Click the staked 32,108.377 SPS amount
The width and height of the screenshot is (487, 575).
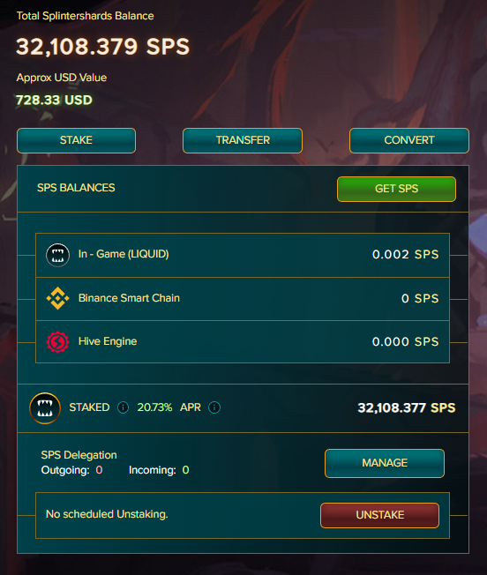coord(407,407)
